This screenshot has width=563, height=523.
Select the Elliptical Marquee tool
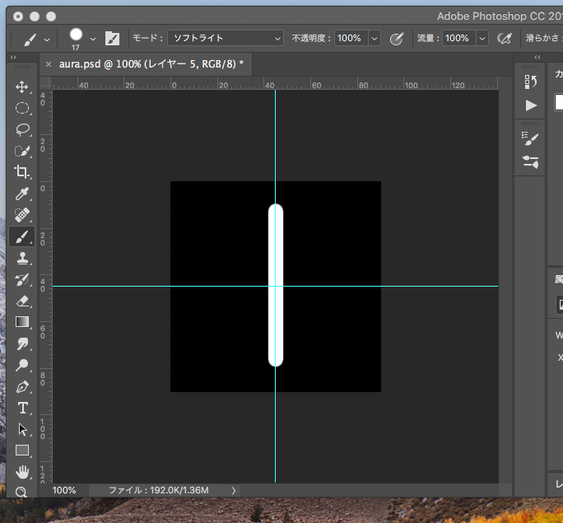click(x=22, y=108)
